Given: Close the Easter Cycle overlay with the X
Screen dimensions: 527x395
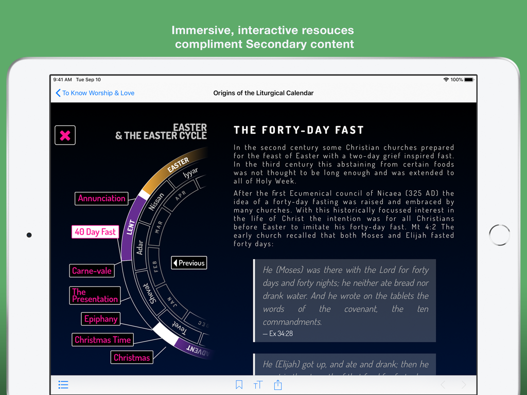Looking at the screenshot, I should [x=65, y=135].
